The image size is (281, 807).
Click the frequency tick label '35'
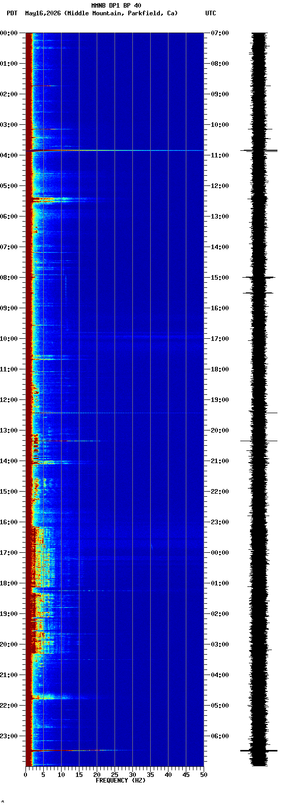tap(150, 775)
